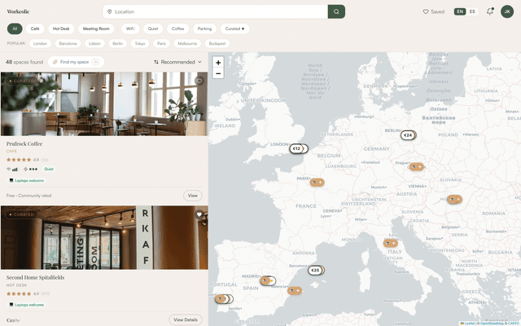Viewport: 521px width, 326px height.
Task: Open Second Home Spitalfields photo
Action: [104, 237]
